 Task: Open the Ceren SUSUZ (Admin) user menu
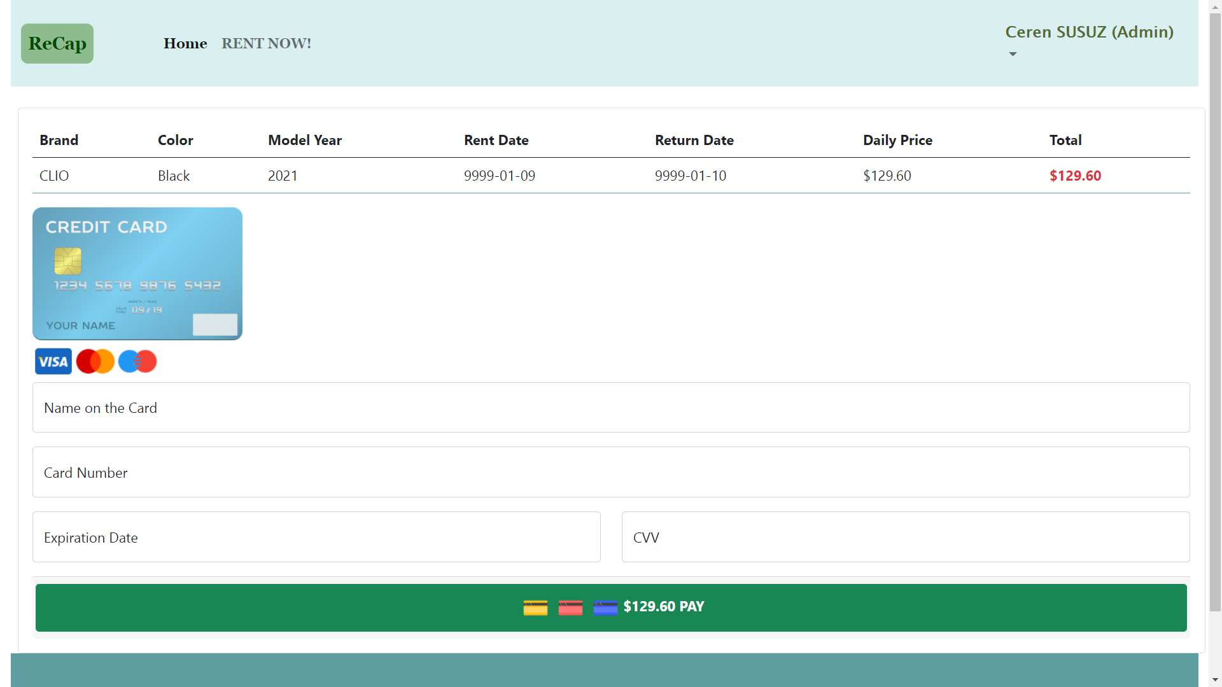(1089, 32)
